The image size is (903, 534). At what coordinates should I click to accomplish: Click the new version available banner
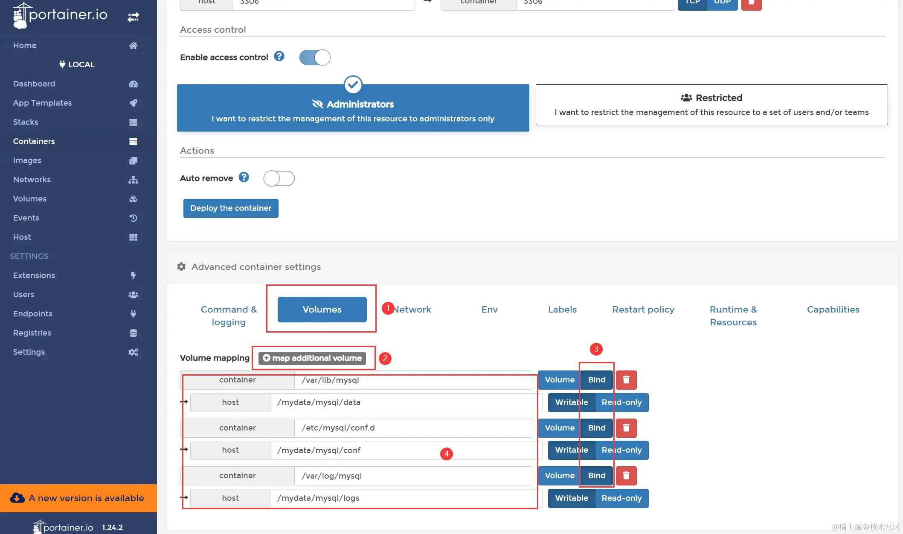[x=78, y=498]
